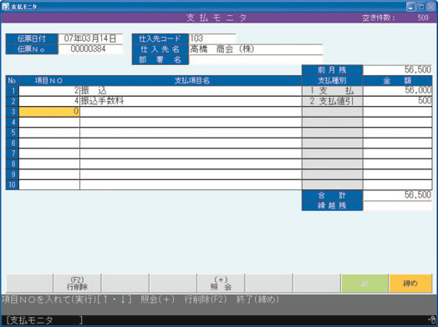Click the 行削除 (F2) function button

[77, 284]
